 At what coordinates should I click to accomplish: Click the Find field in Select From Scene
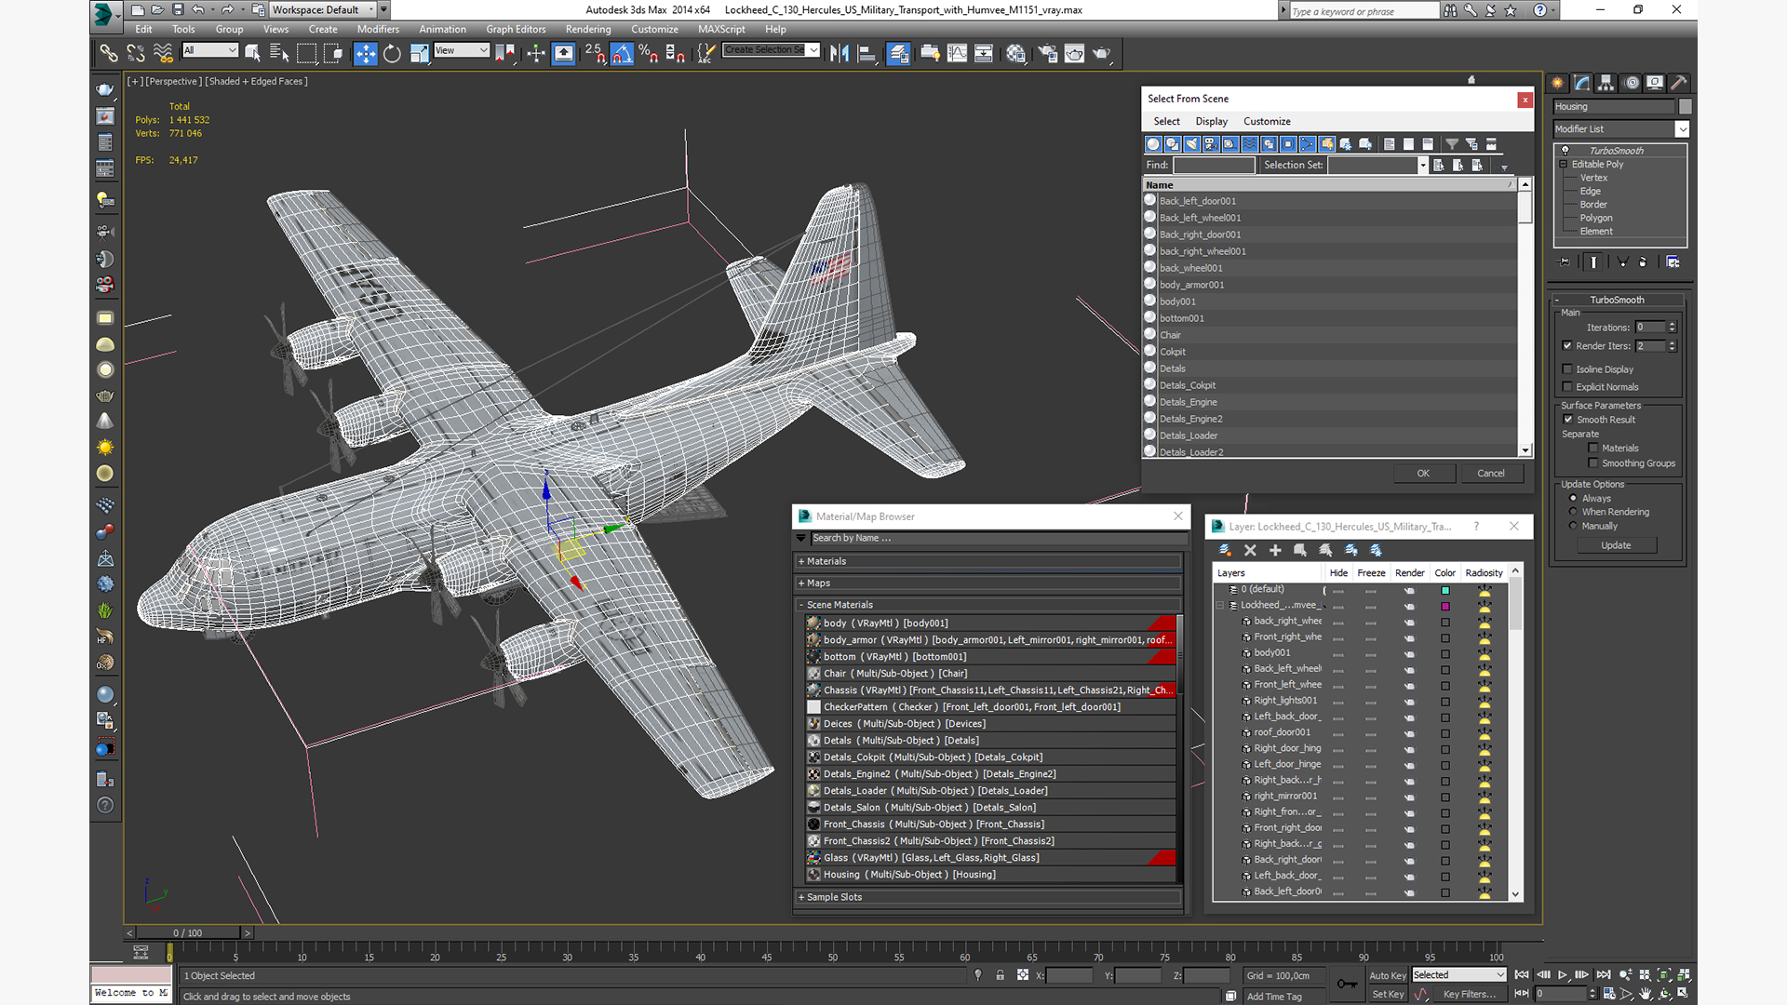coord(1214,166)
